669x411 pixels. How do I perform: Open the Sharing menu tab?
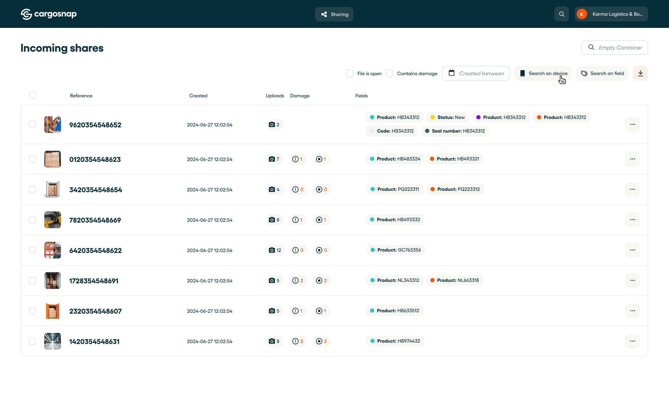point(334,14)
